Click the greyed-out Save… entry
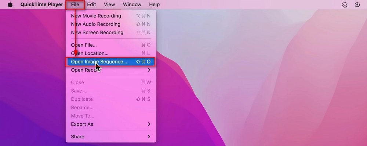Image resolution: width=367 pixels, height=146 pixels. pyautogui.click(x=111, y=91)
